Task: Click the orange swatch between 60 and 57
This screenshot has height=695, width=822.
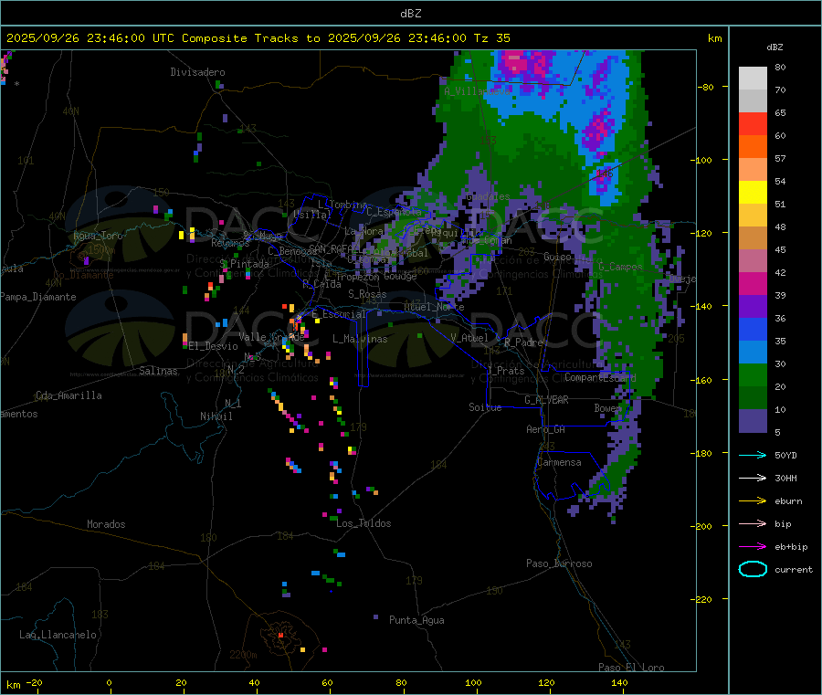Action: tap(753, 147)
